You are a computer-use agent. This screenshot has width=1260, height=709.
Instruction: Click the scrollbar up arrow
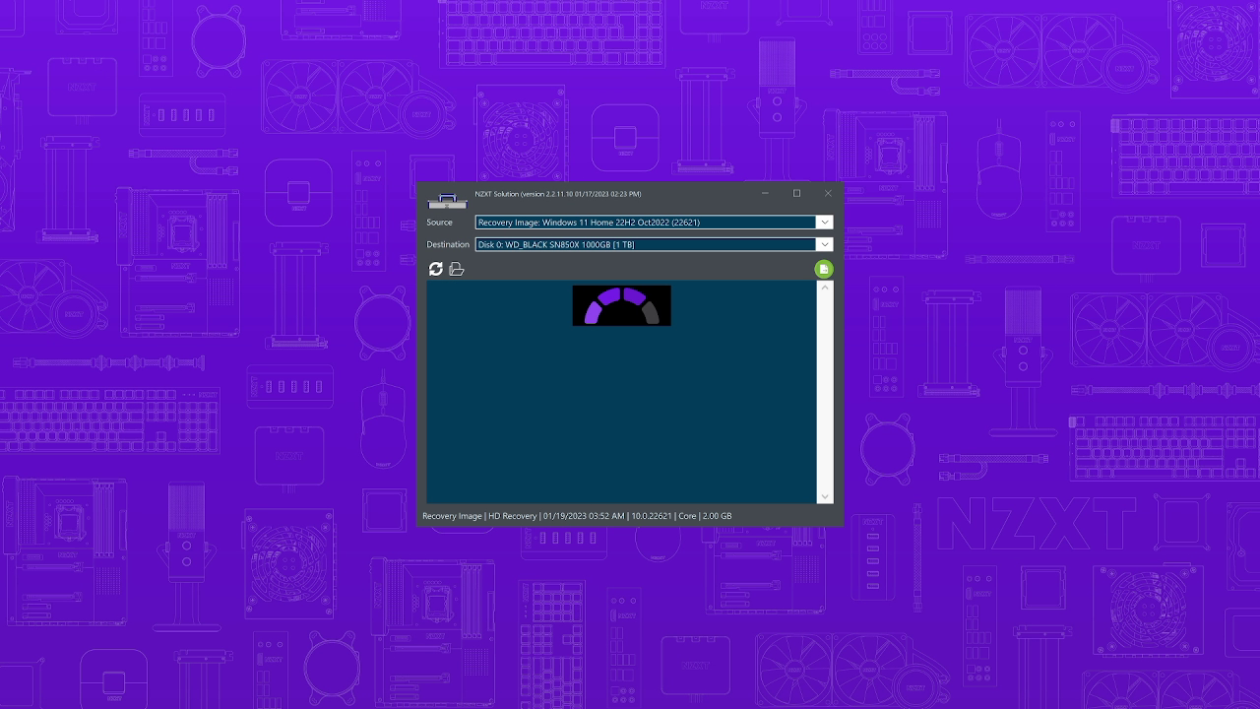point(825,290)
